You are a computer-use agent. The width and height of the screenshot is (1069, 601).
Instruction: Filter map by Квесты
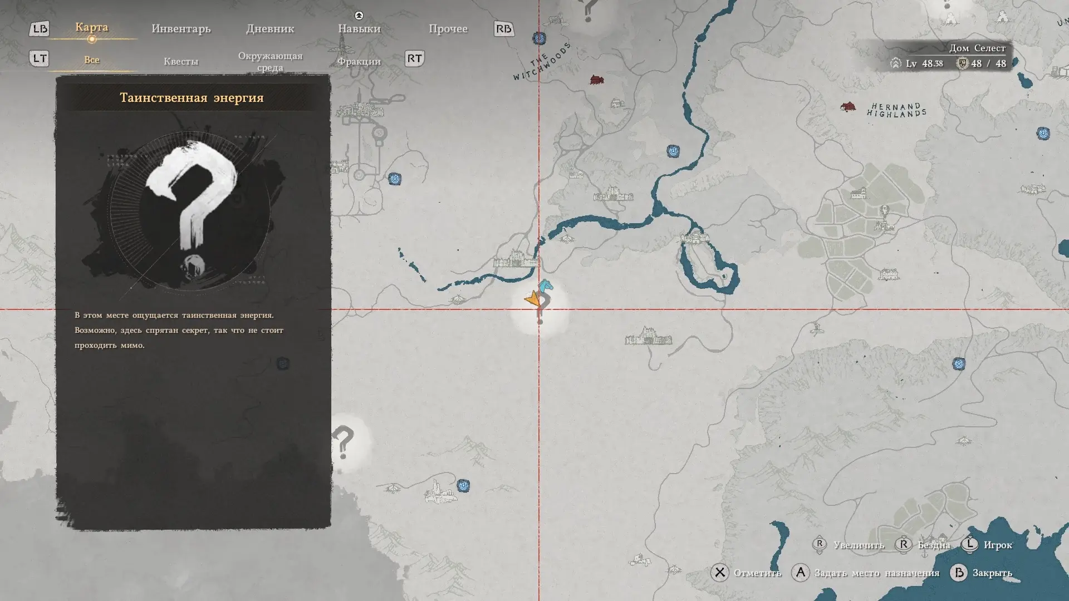[x=181, y=61]
